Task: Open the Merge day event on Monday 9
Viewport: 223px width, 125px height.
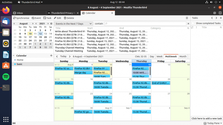Action: [83, 73]
